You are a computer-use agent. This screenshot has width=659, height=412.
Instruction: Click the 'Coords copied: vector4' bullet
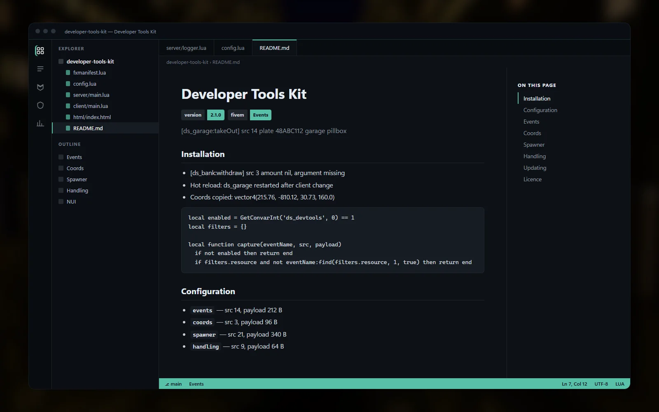tap(262, 197)
